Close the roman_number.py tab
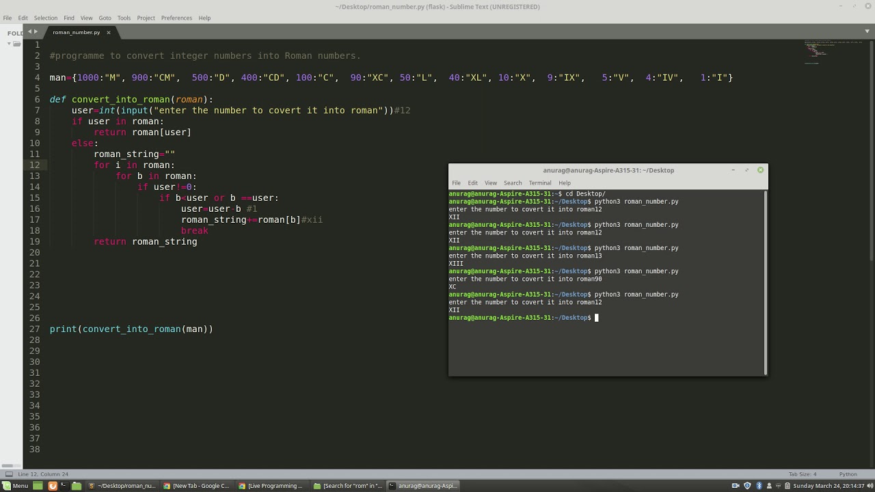Viewport: 875px width, 492px height. 108,32
